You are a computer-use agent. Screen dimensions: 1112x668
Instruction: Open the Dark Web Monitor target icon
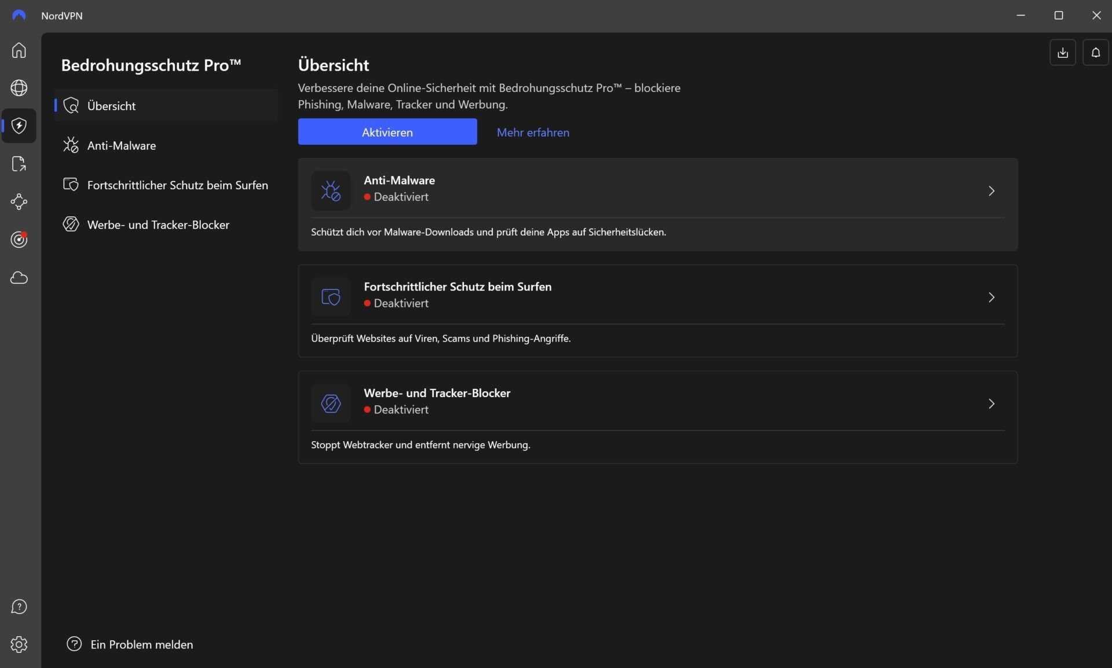coord(19,240)
